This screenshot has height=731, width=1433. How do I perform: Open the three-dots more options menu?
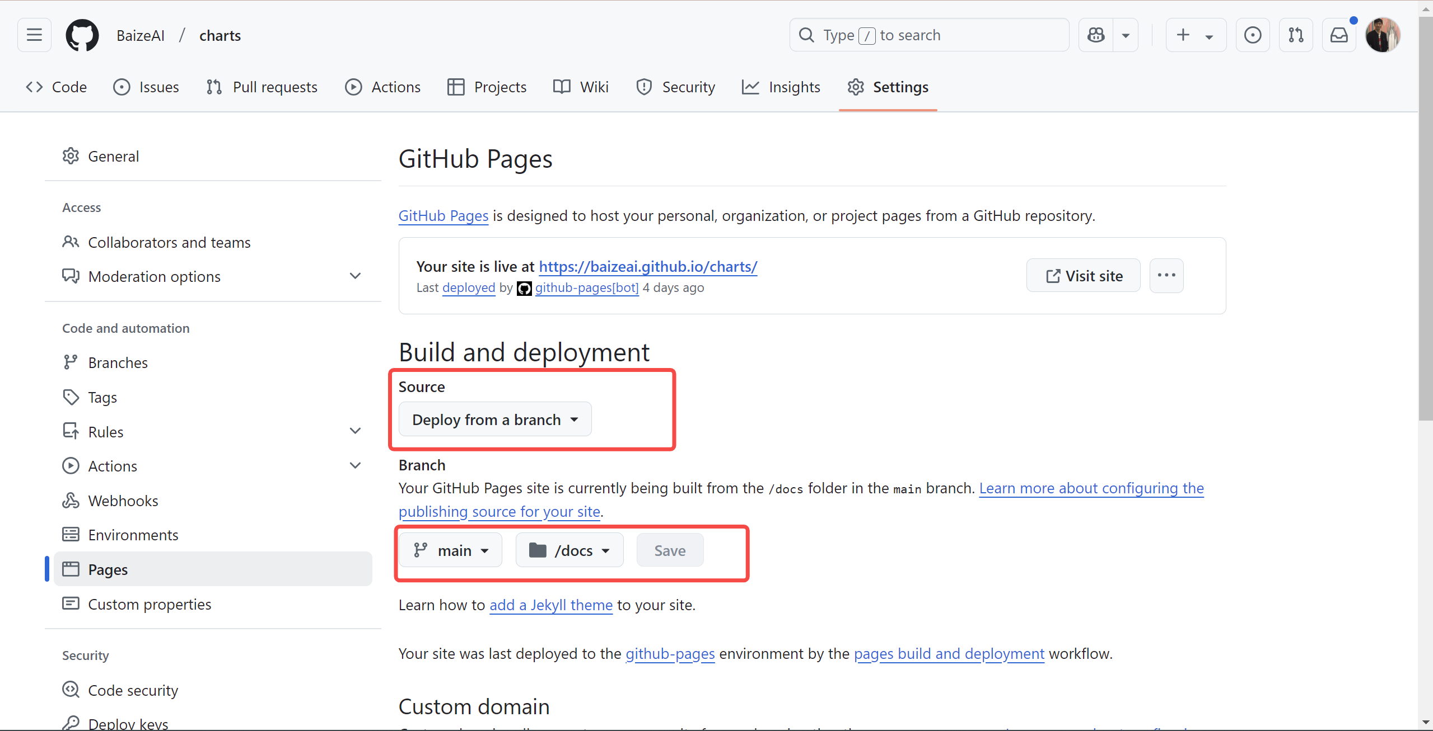click(1166, 276)
